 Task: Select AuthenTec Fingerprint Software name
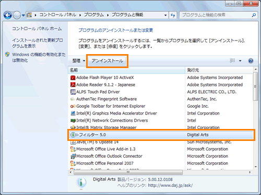click(106, 99)
